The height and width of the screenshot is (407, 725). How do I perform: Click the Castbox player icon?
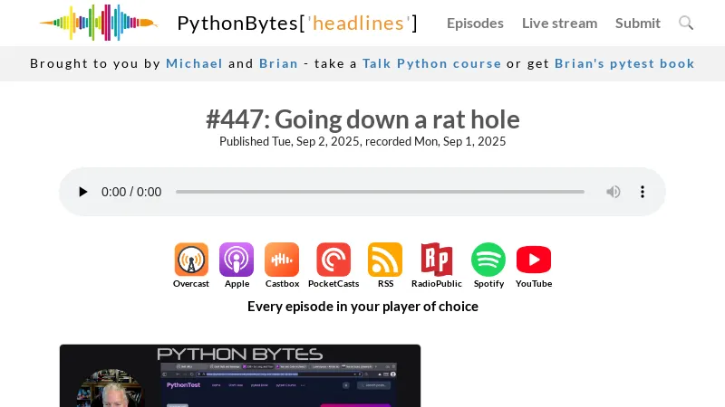282,260
